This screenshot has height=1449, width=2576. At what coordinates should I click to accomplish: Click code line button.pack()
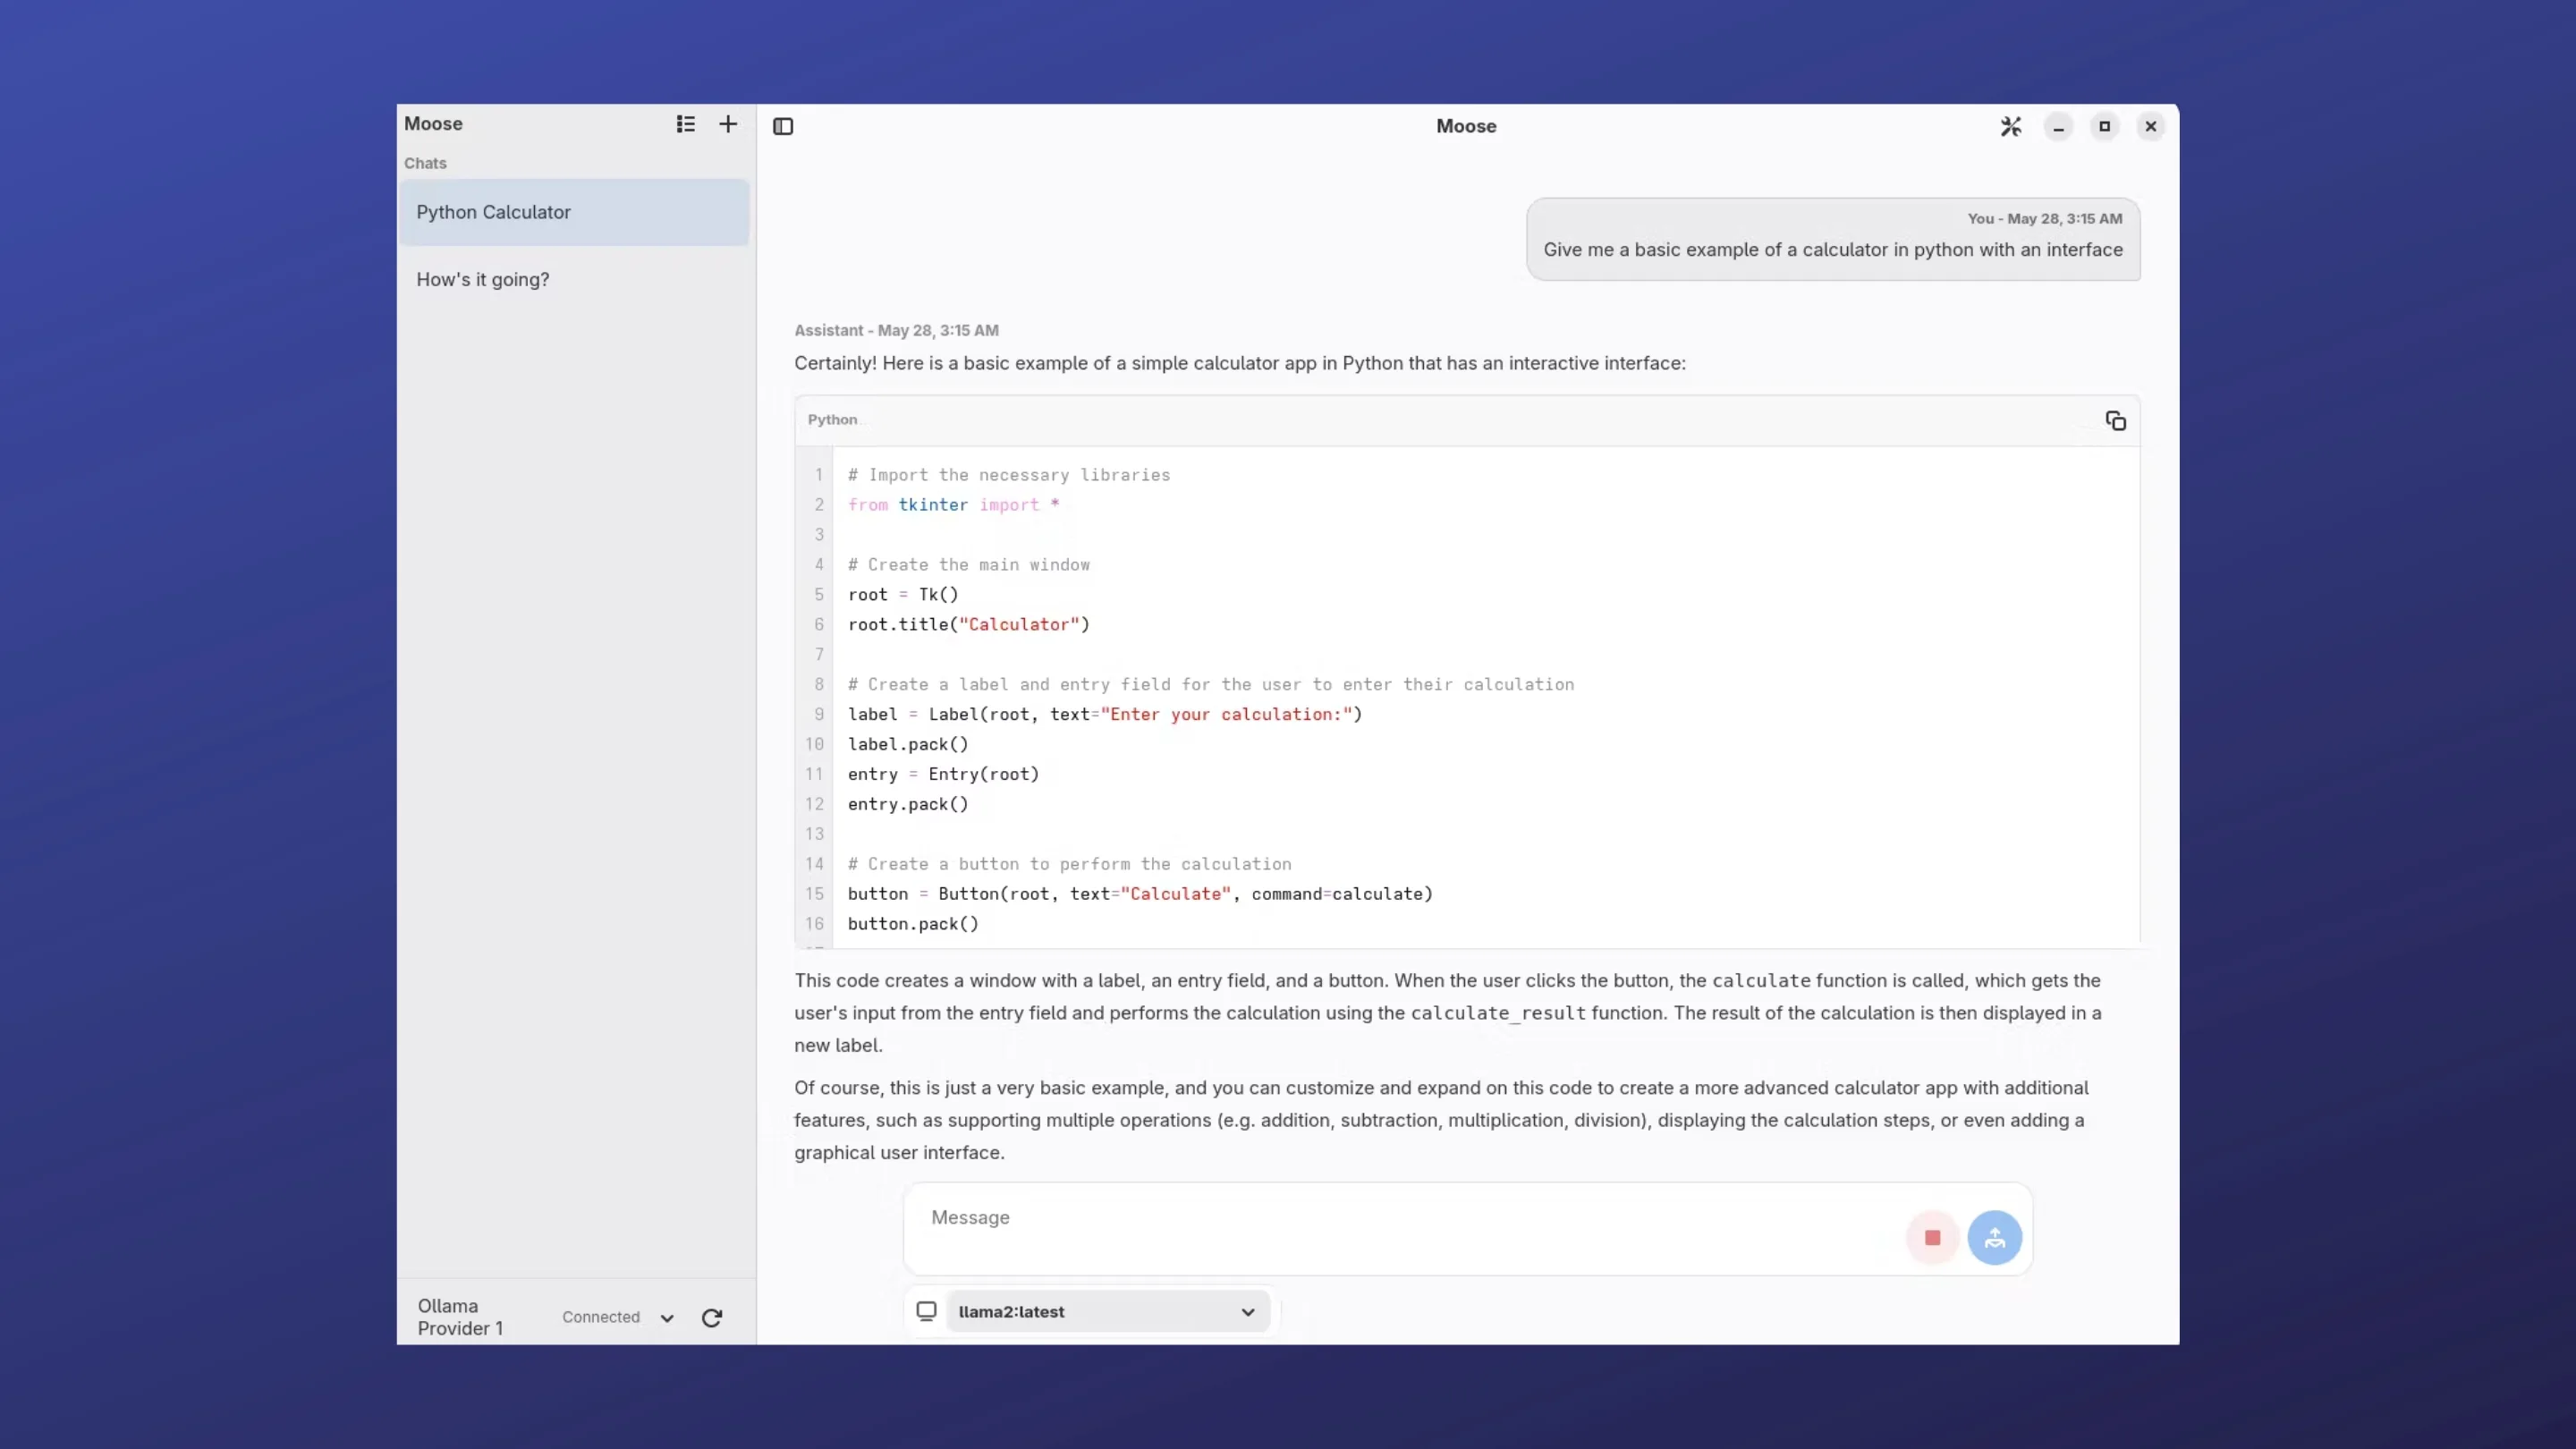point(913,924)
